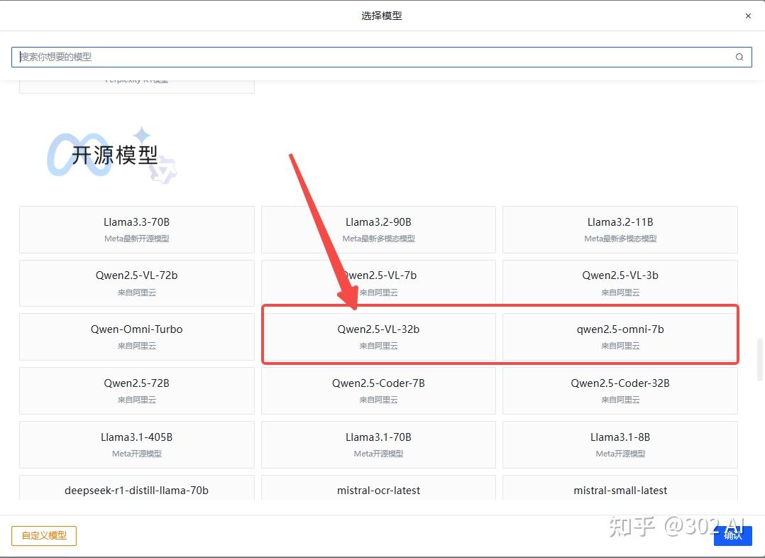The image size is (765, 558).
Task: Click the 自定义模型 button
Action: point(43,536)
